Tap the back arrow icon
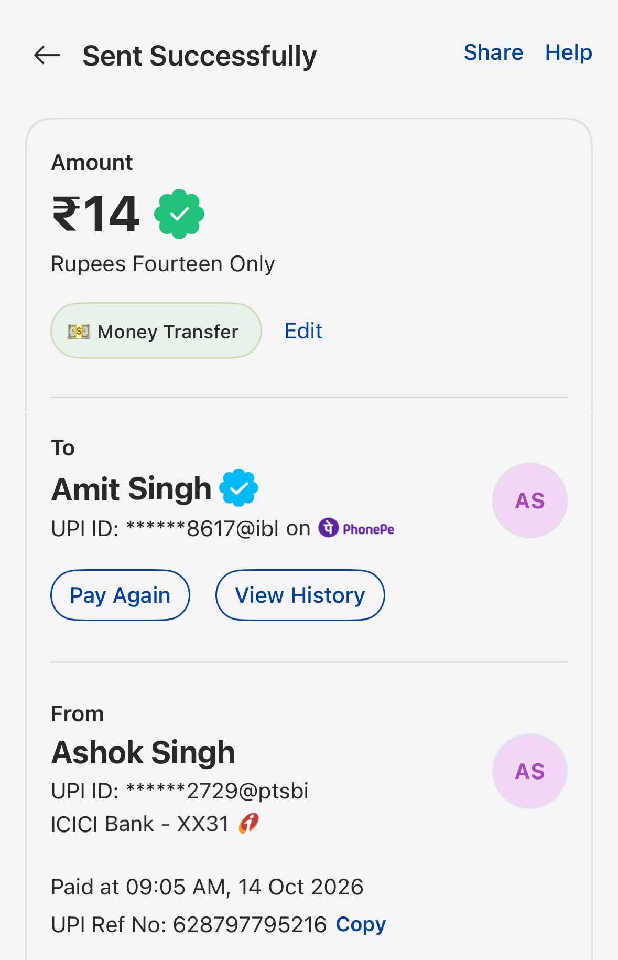This screenshot has width=618, height=960. click(x=47, y=55)
